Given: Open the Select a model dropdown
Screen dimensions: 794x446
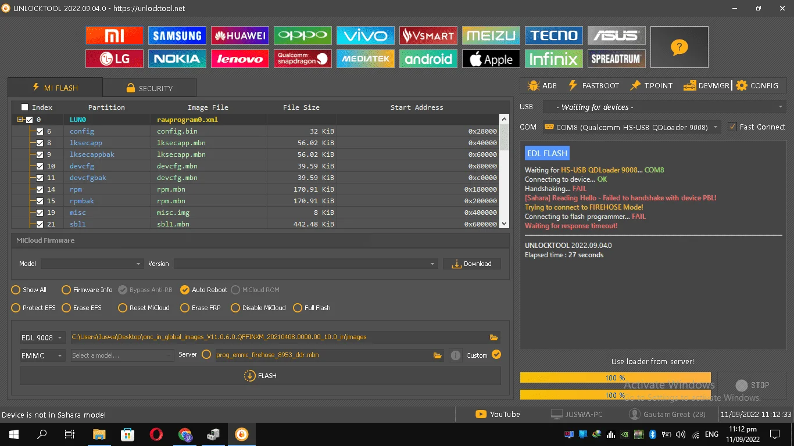Looking at the screenshot, I should [122, 355].
